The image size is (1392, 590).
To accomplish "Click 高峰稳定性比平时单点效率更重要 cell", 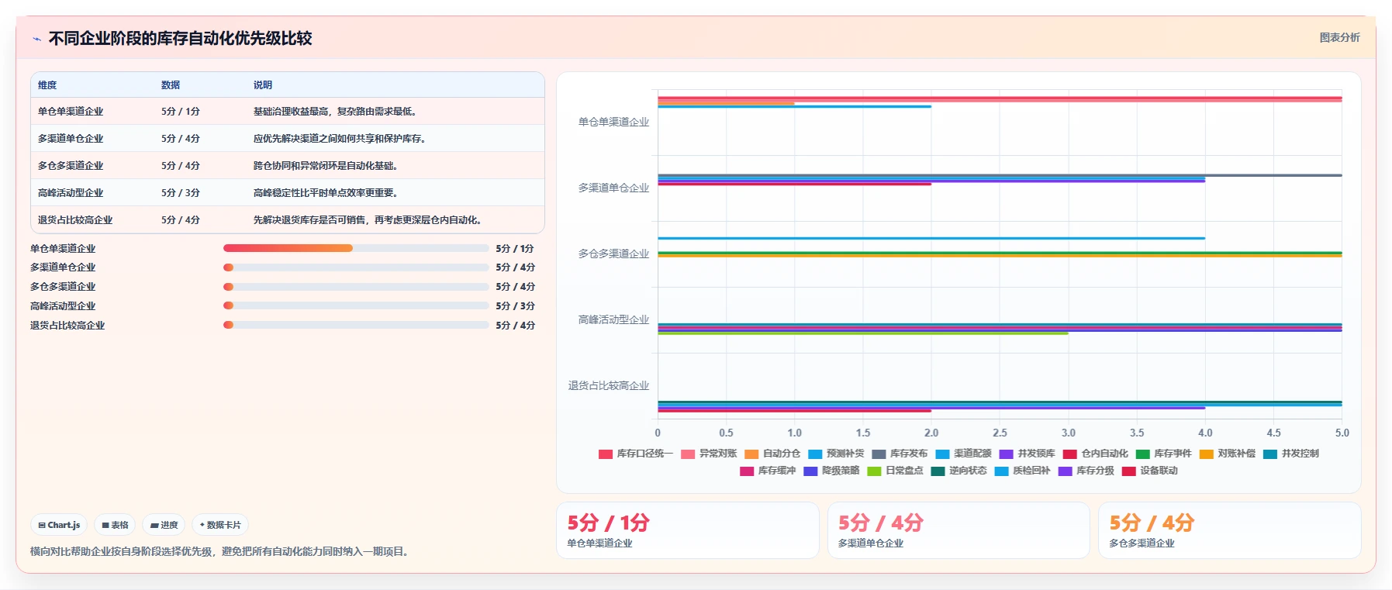I will 327,193.
